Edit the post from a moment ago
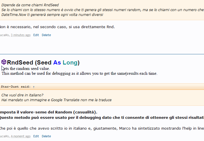This screenshot has width=204, height=141. click(x=36, y=136)
